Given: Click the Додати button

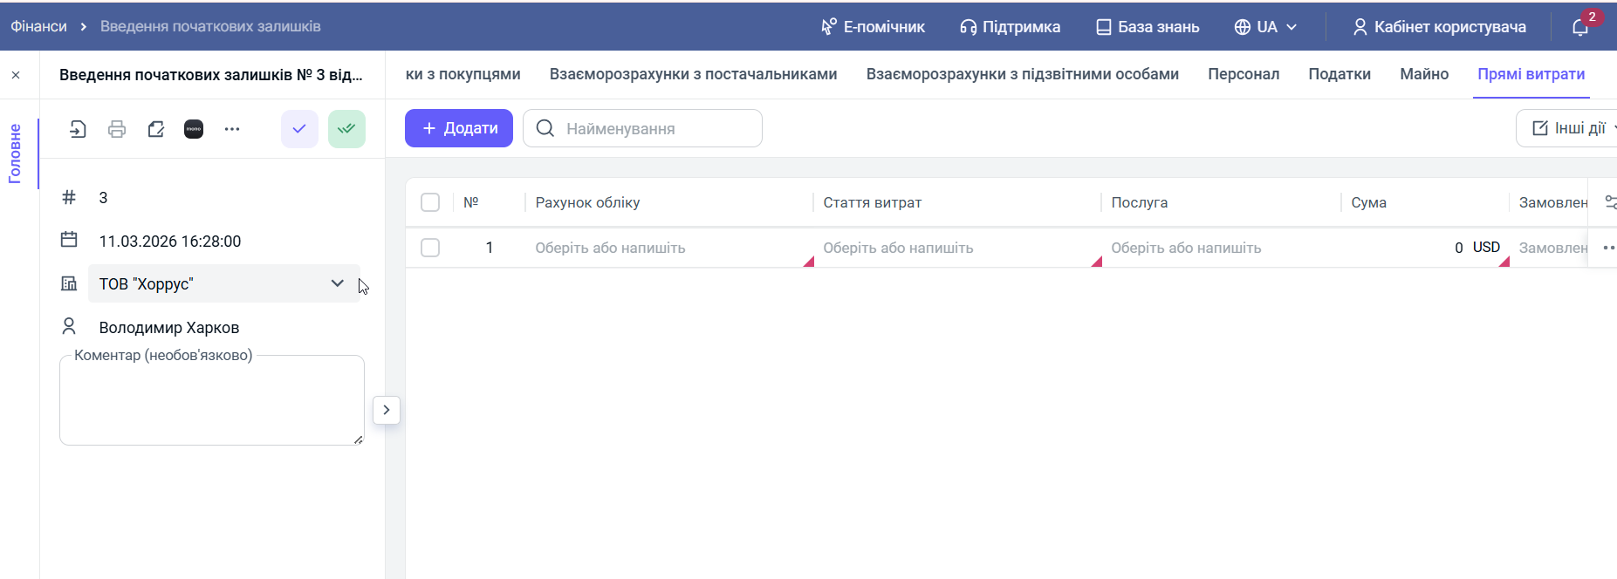Looking at the screenshot, I should pyautogui.click(x=459, y=128).
